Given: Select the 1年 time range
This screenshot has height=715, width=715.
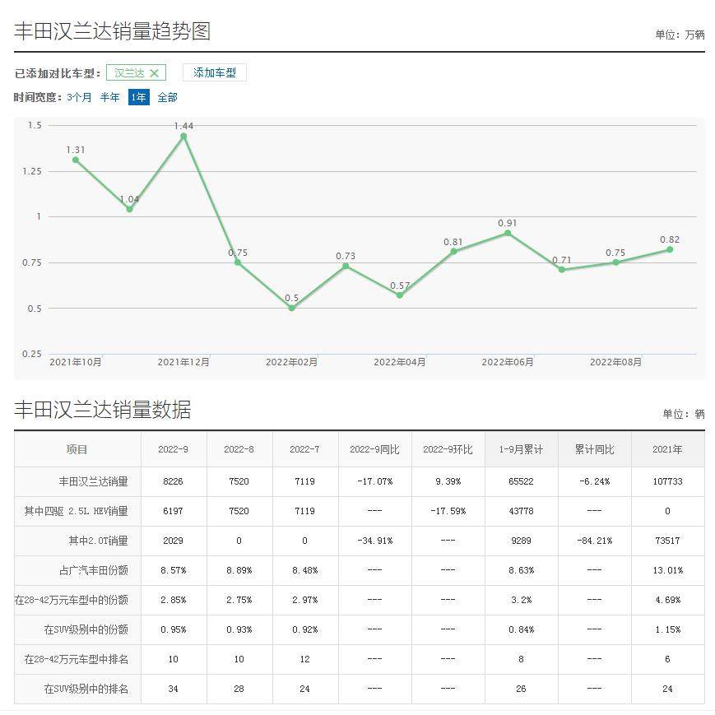Looking at the screenshot, I should point(138,97).
